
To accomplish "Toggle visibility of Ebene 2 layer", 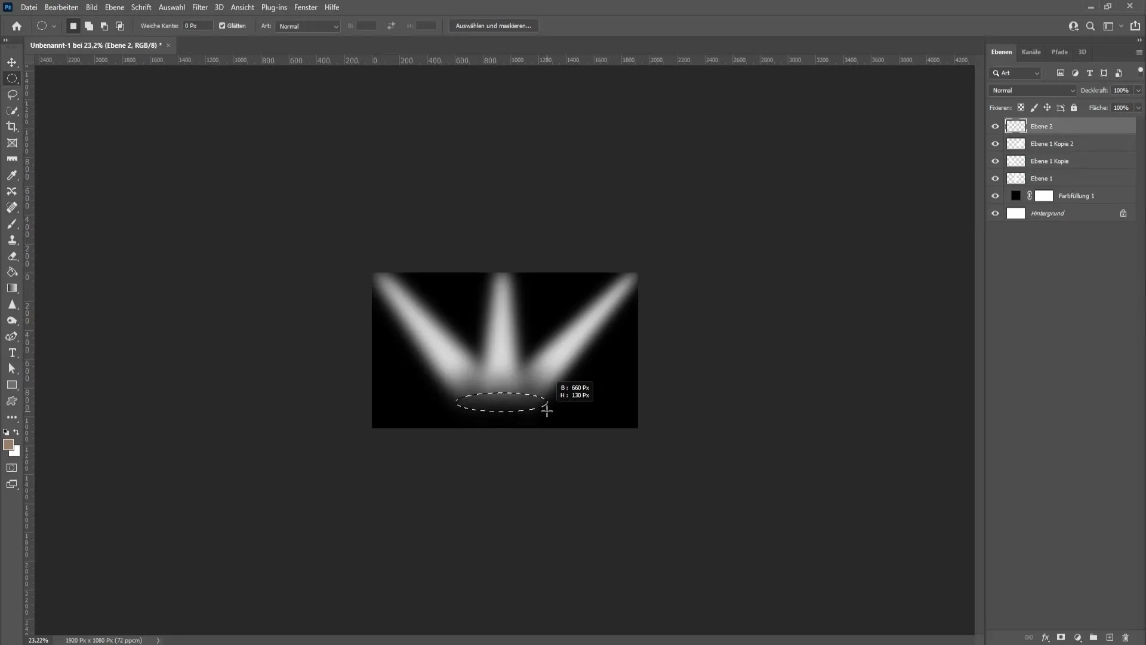I will [995, 126].
